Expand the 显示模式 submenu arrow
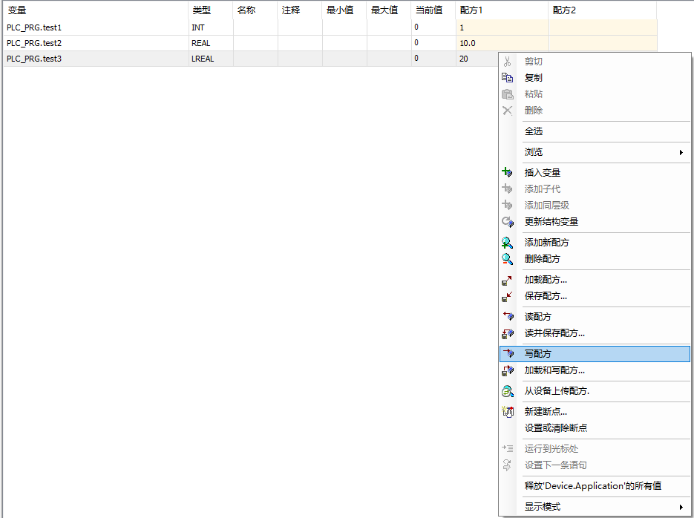694x518 pixels. coord(680,507)
